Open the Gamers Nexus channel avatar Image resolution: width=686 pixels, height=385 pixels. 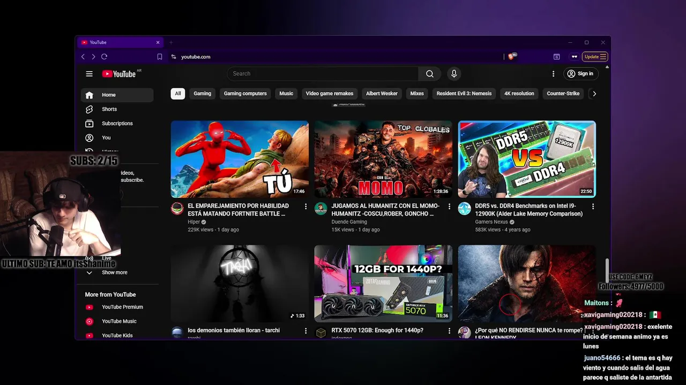point(464,209)
